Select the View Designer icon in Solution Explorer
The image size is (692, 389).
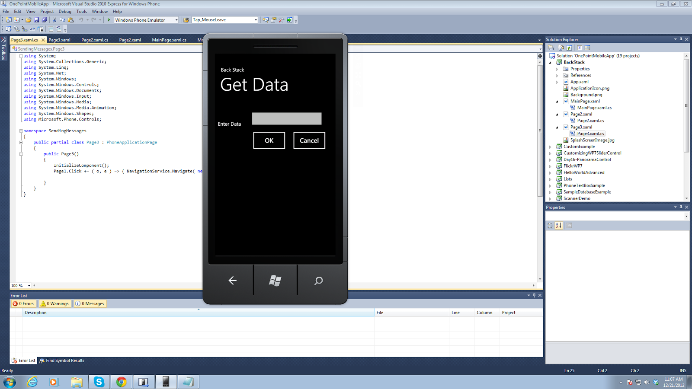587,48
